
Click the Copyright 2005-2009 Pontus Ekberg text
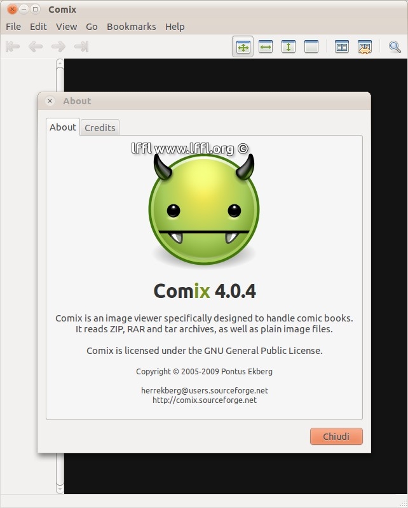[204, 371]
